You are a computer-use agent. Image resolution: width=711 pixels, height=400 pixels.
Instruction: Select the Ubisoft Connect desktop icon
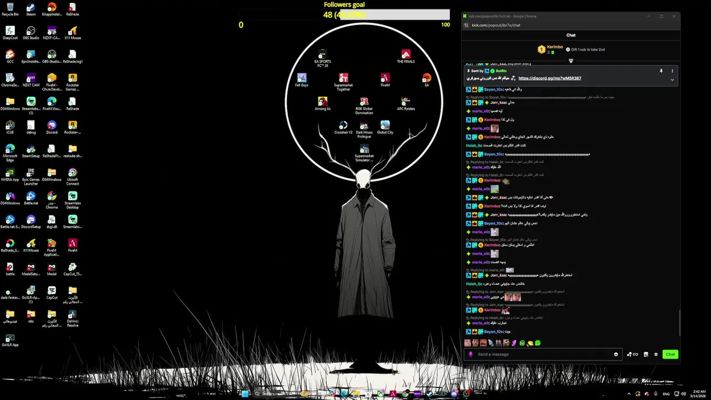click(x=73, y=176)
